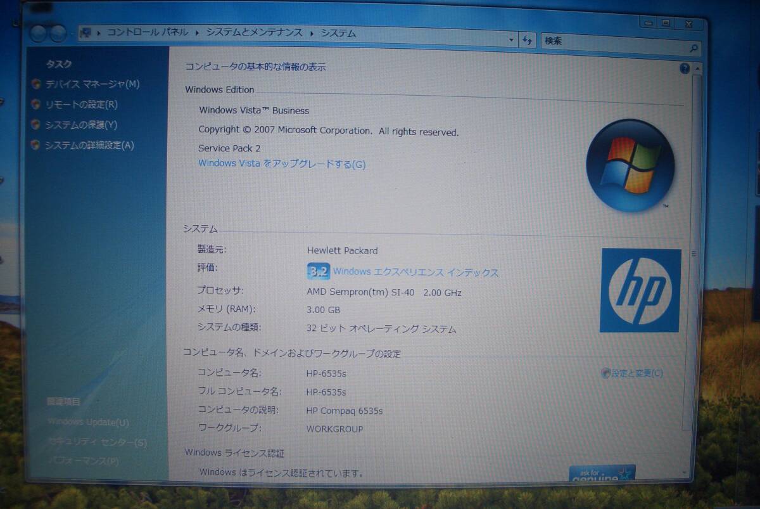
Task: Click the HP logo image
Action: [640, 290]
